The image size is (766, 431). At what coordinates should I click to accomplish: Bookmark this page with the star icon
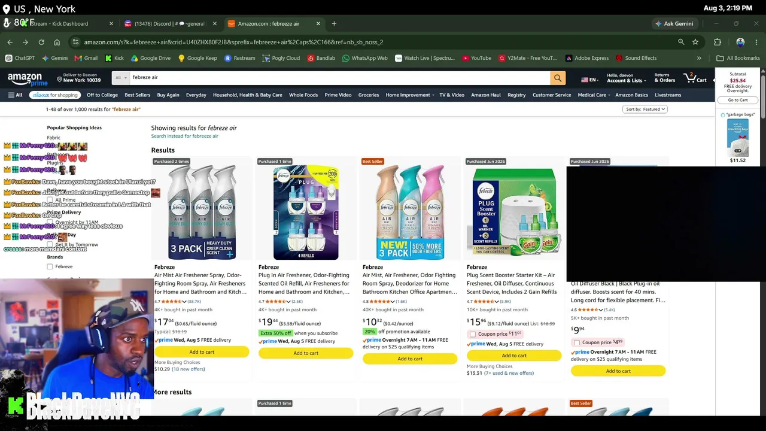pyautogui.click(x=695, y=42)
